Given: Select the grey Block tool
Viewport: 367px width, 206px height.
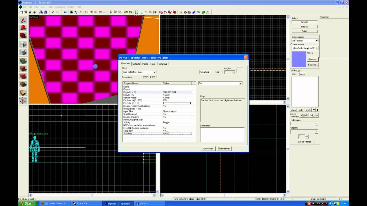Looking at the screenshot, I should pos(23,52).
